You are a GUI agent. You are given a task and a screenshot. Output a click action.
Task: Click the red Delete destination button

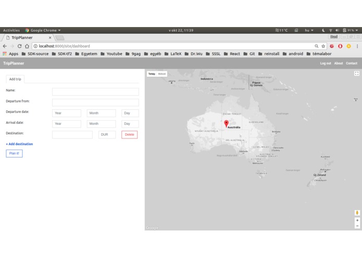pos(129,135)
